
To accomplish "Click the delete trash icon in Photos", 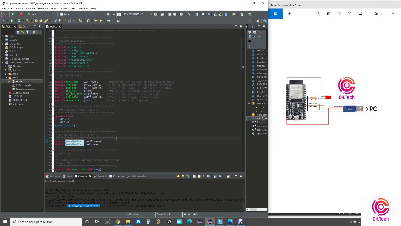I will pos(328,14).
